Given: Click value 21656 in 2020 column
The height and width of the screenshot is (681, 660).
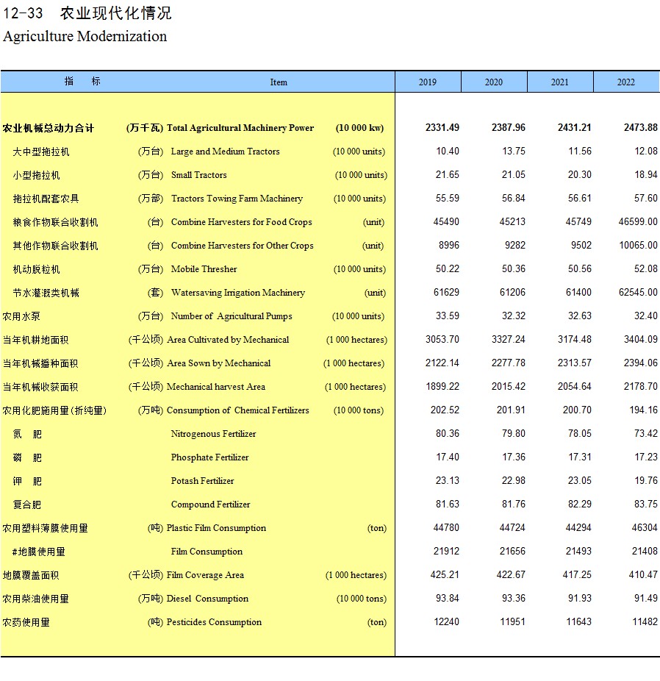Looking at the screenshot, I should [512, 551].
